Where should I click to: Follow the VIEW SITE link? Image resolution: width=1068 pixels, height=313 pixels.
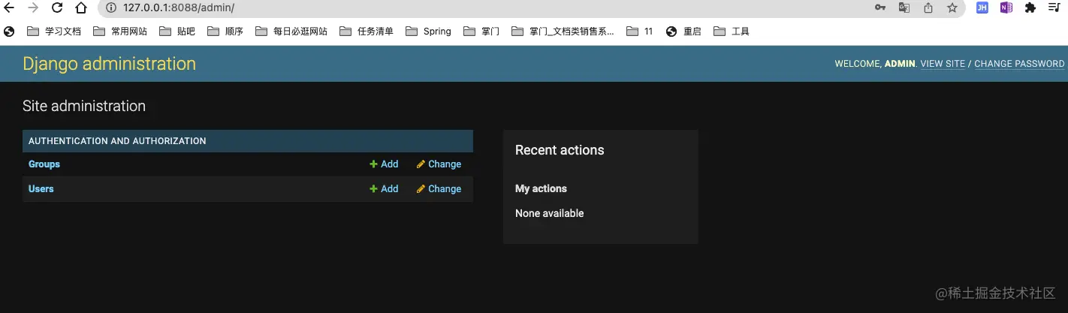pyautogui.click(x=943, y=64)
